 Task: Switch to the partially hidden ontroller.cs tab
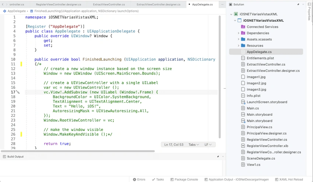pyautogui.click(x=17, y=4)
